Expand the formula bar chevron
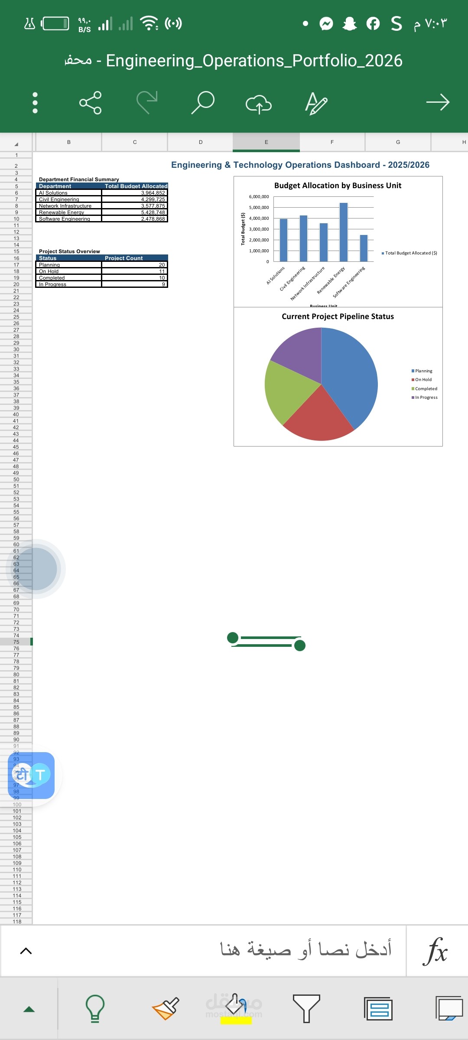This screenshot has width=468, height=1040. [26, 951]
